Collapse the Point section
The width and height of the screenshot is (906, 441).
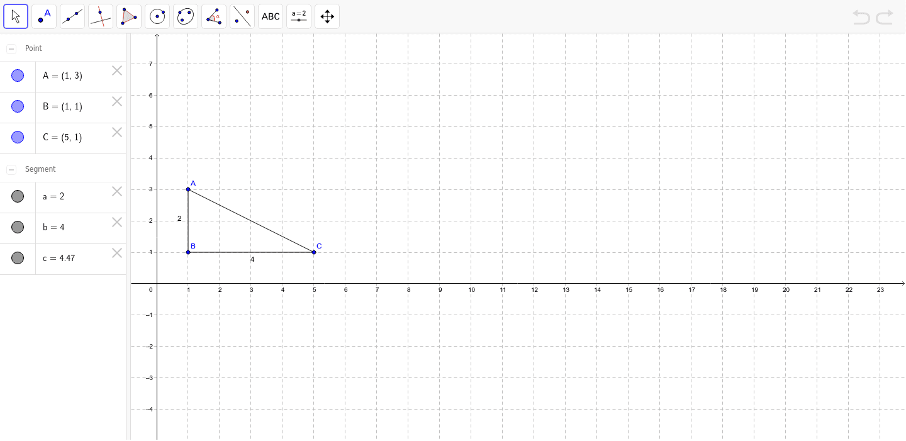click(x=11, y=48)
